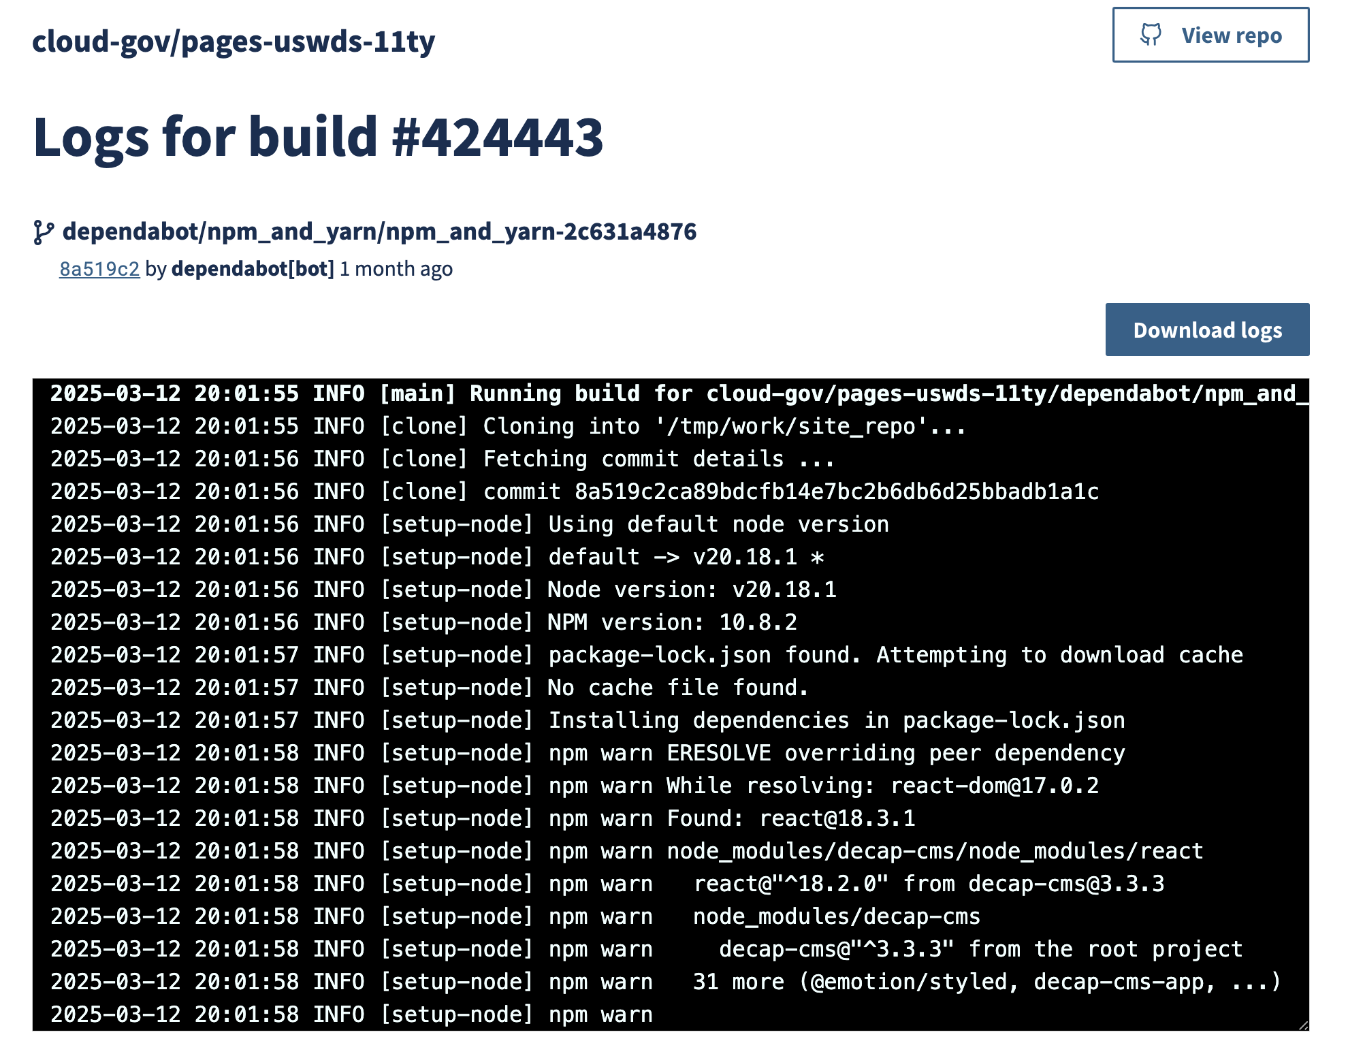Open commit link 8a519c2
Image resolution: width=1348 pixels, height=1058 pixels.
[x=99, y=269]
